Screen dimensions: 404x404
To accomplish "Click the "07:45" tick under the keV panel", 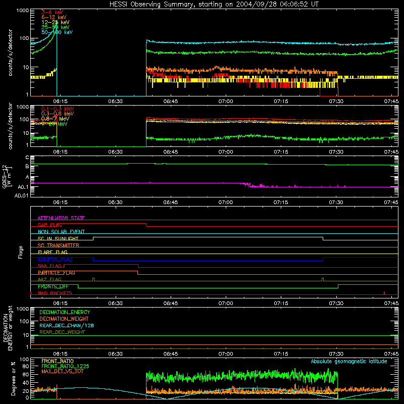I will pyautogui.click(x=391, y=102).
